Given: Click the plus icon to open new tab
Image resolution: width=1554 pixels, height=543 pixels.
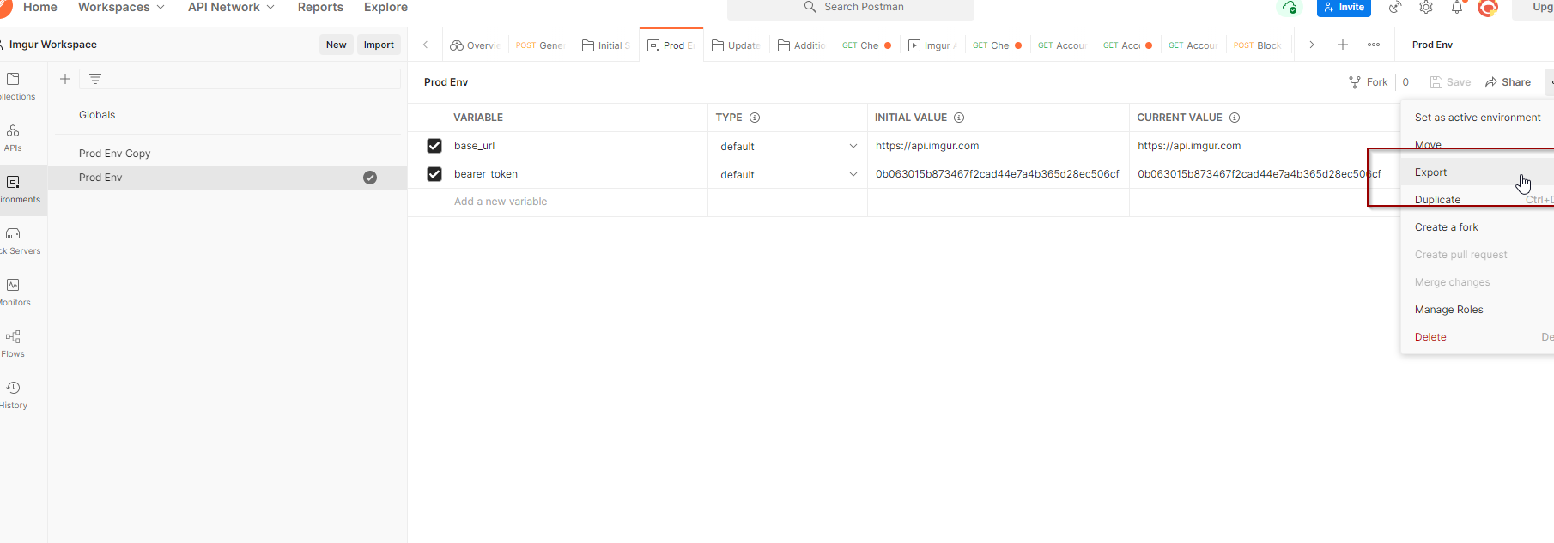Looking at the screenshot, I should [1343, 45].
